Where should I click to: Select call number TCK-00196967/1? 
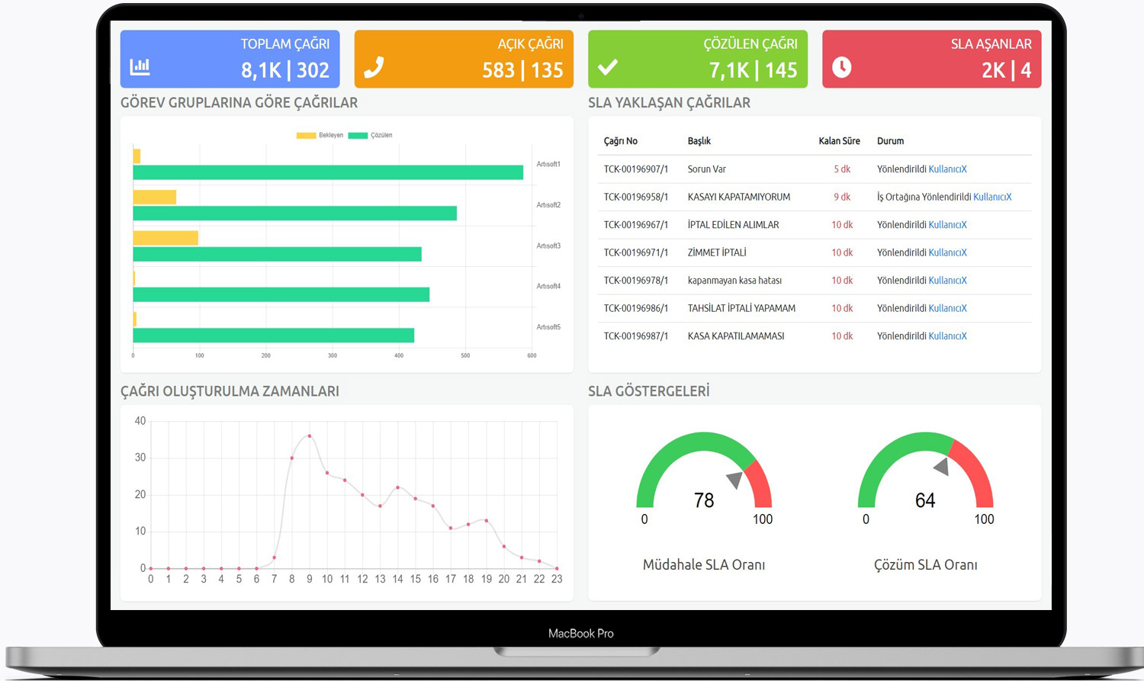click(x=636, y=225)
